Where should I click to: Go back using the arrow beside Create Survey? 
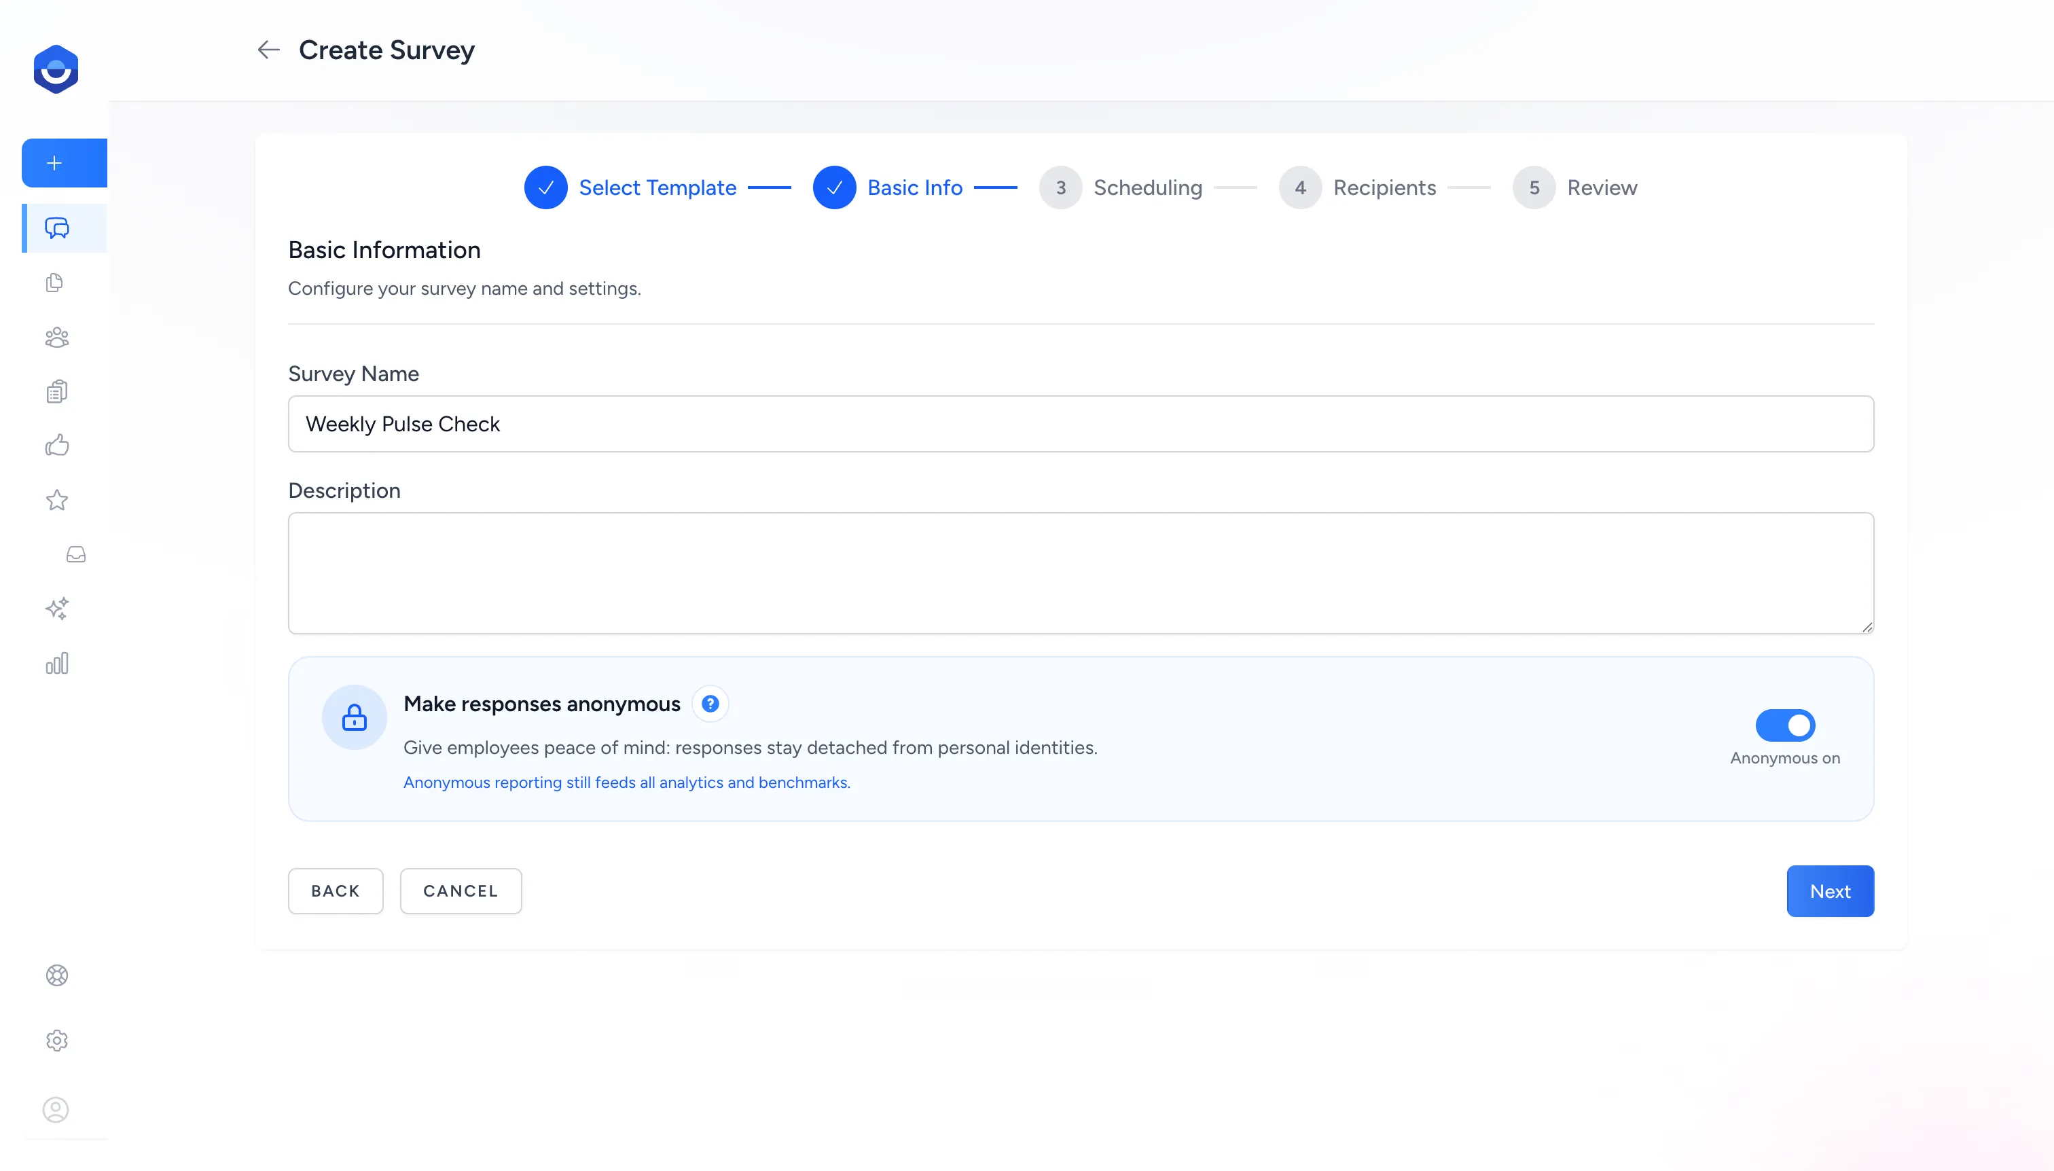click(x=268, y=49)
